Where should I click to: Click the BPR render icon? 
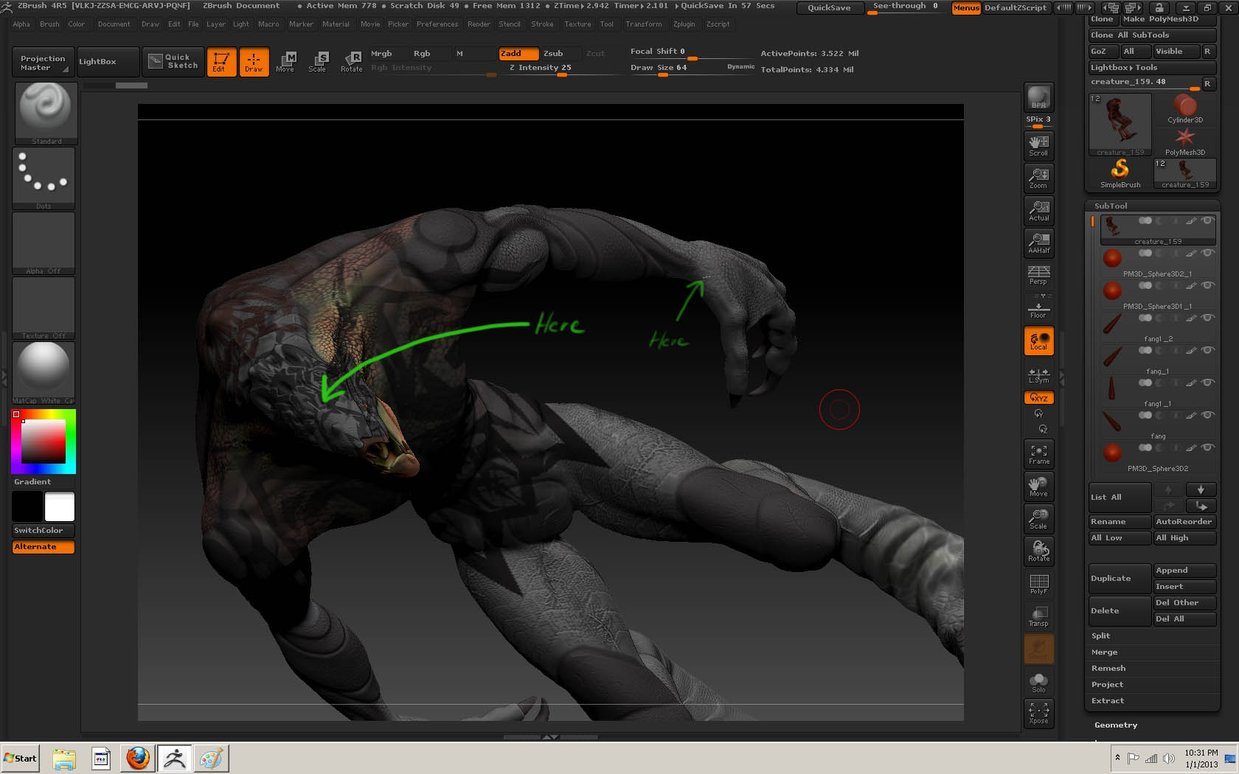click(x=1038, y=97)
